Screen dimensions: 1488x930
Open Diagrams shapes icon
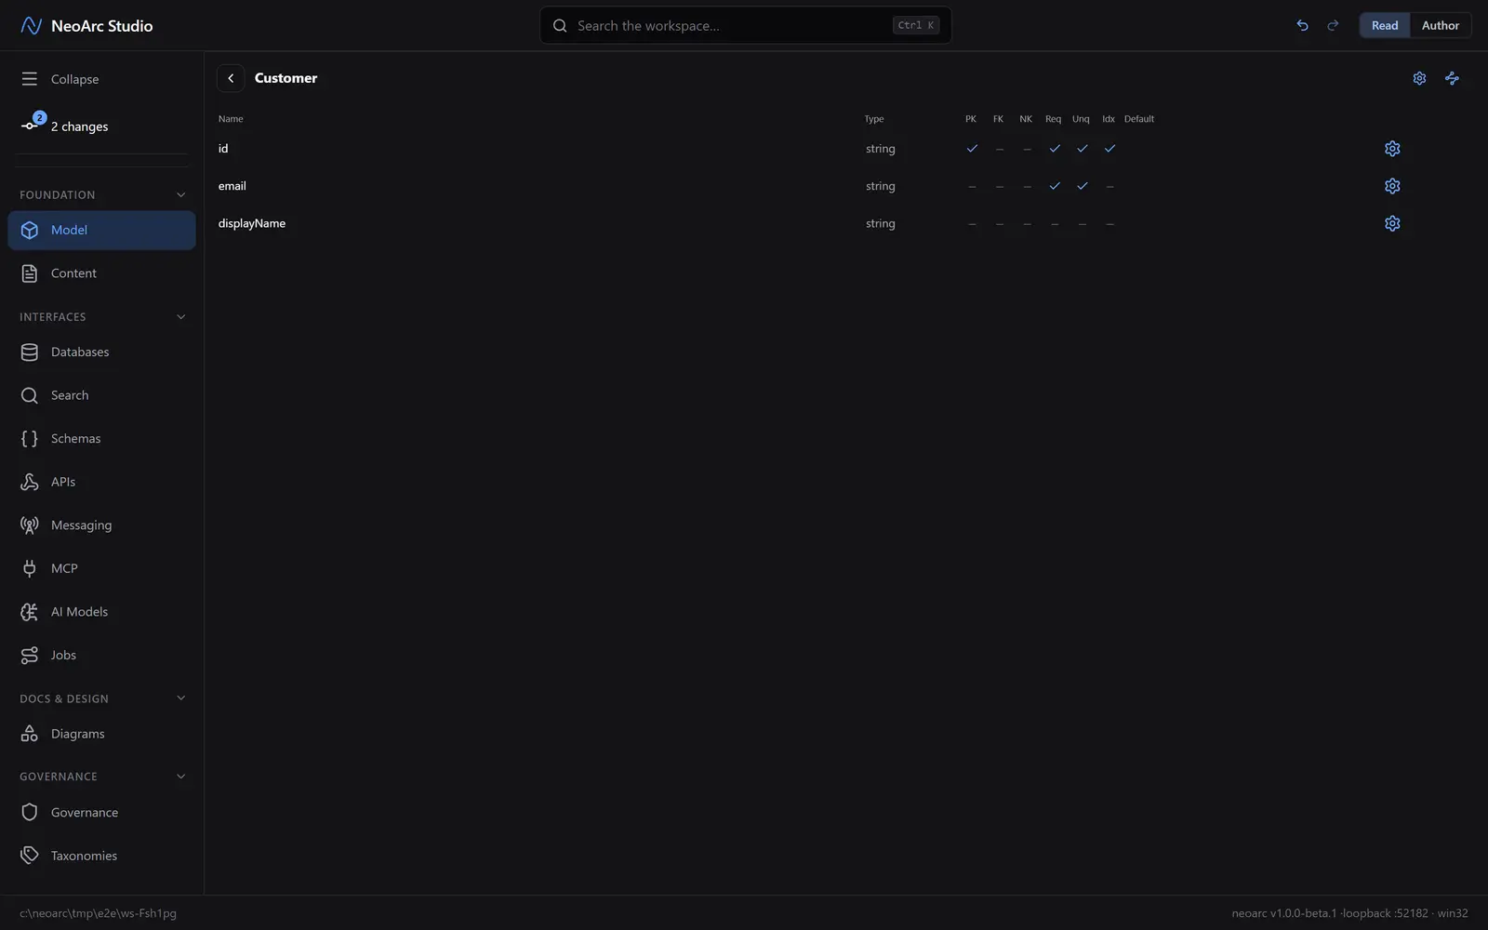point(30,734)
